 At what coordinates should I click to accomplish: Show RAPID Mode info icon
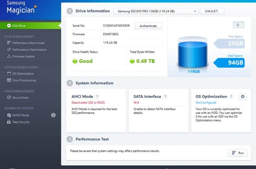53,115
